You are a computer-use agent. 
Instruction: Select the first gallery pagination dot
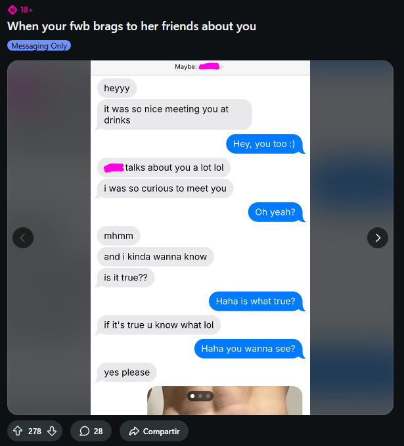coord(192,396)
